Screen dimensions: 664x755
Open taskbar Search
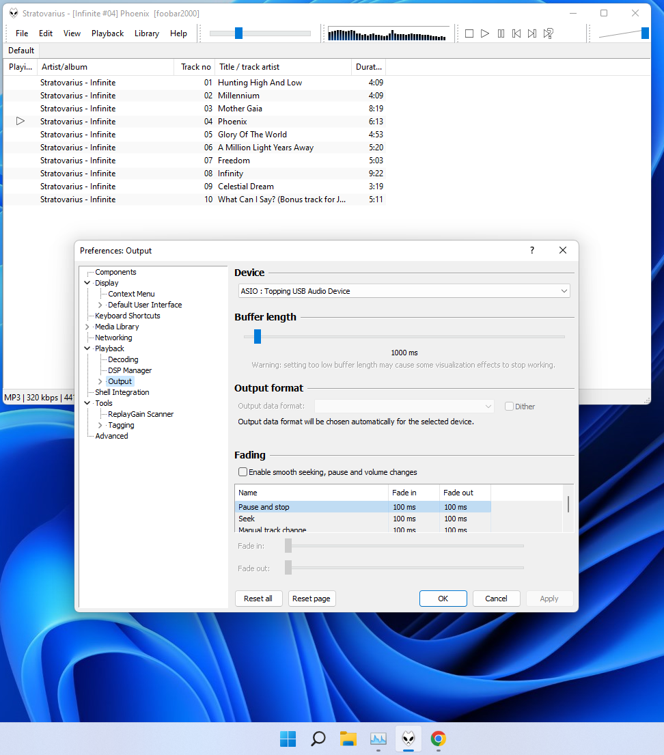pos(318,739)
